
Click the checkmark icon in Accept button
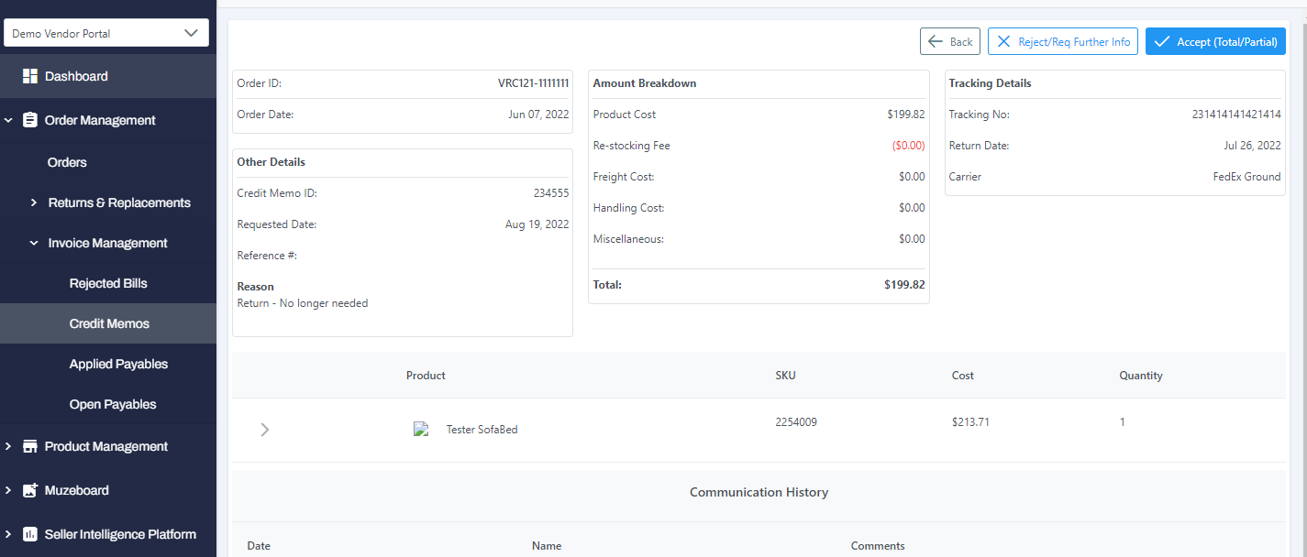[1162, 41]
